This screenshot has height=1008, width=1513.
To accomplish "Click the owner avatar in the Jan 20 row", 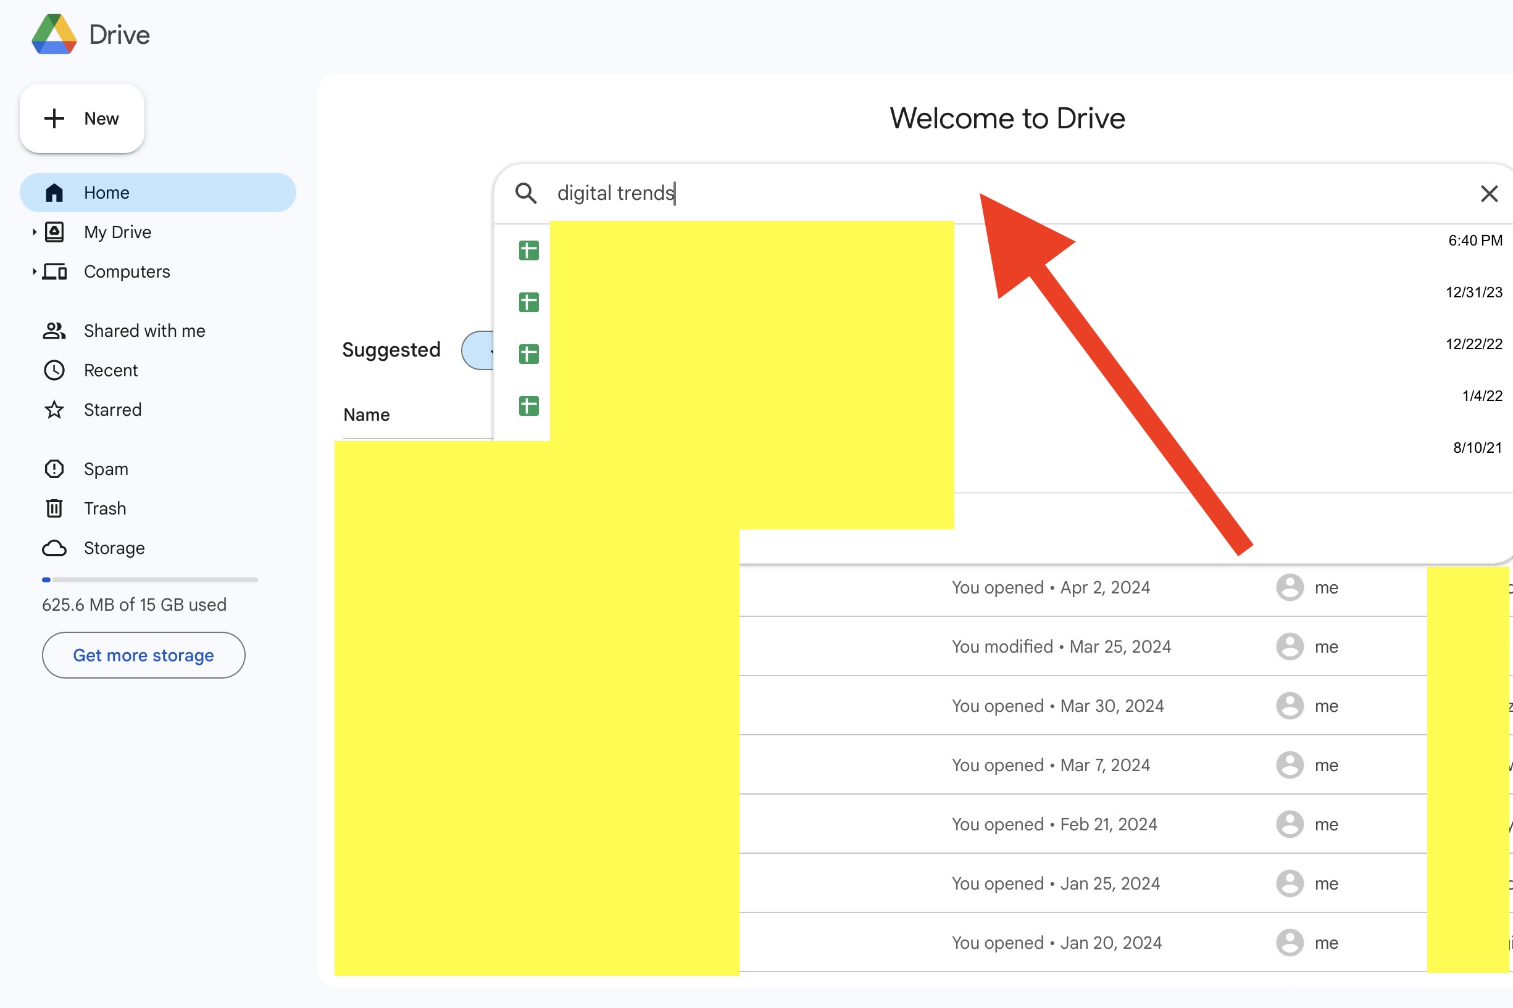I will [1290, 943].
